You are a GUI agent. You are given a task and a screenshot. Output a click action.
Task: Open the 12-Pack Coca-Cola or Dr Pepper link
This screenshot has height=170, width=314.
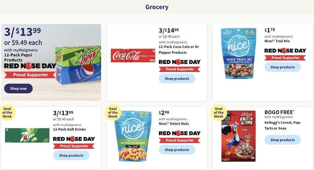click(179, 50)
